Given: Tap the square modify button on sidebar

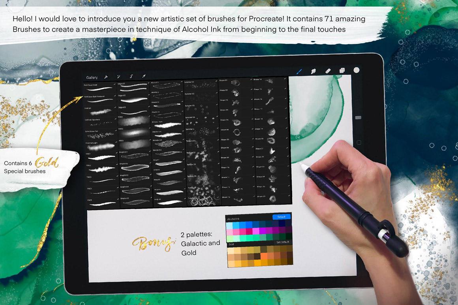Looking at the screenshot, I should click(x=359, y=143).
